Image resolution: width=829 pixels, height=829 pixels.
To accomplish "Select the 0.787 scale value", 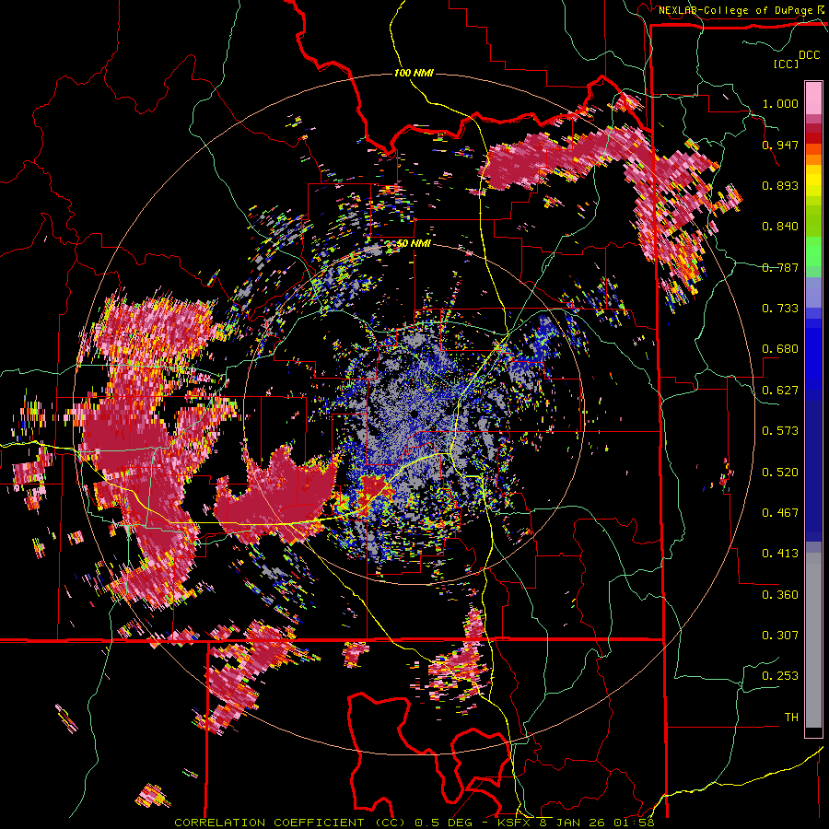I will [780, 267].
